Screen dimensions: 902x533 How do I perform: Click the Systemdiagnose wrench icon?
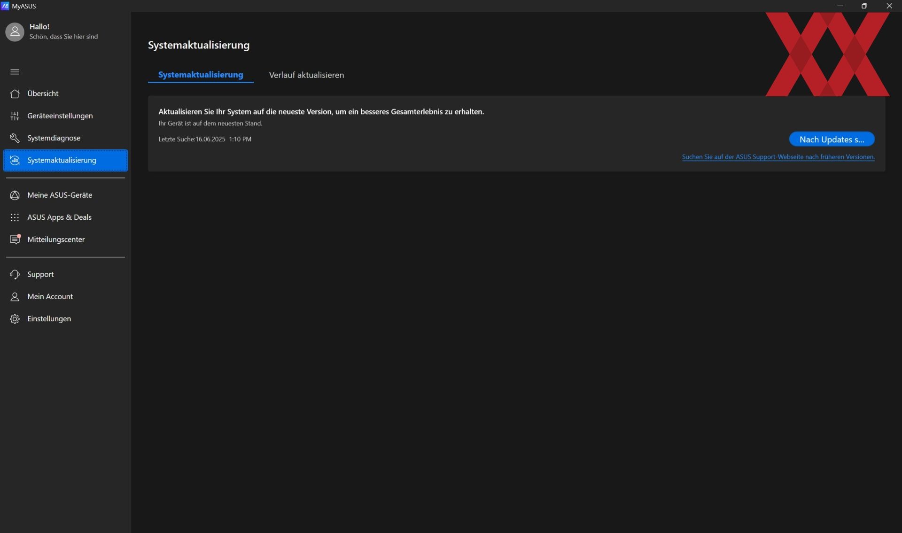[15, 138]
